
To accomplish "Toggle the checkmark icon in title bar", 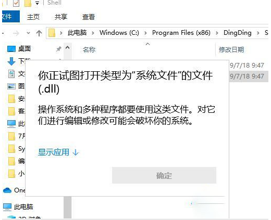I will (16, 3).
